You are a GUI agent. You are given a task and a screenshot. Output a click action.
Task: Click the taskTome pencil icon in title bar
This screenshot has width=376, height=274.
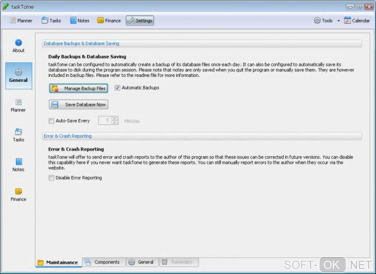5,7
